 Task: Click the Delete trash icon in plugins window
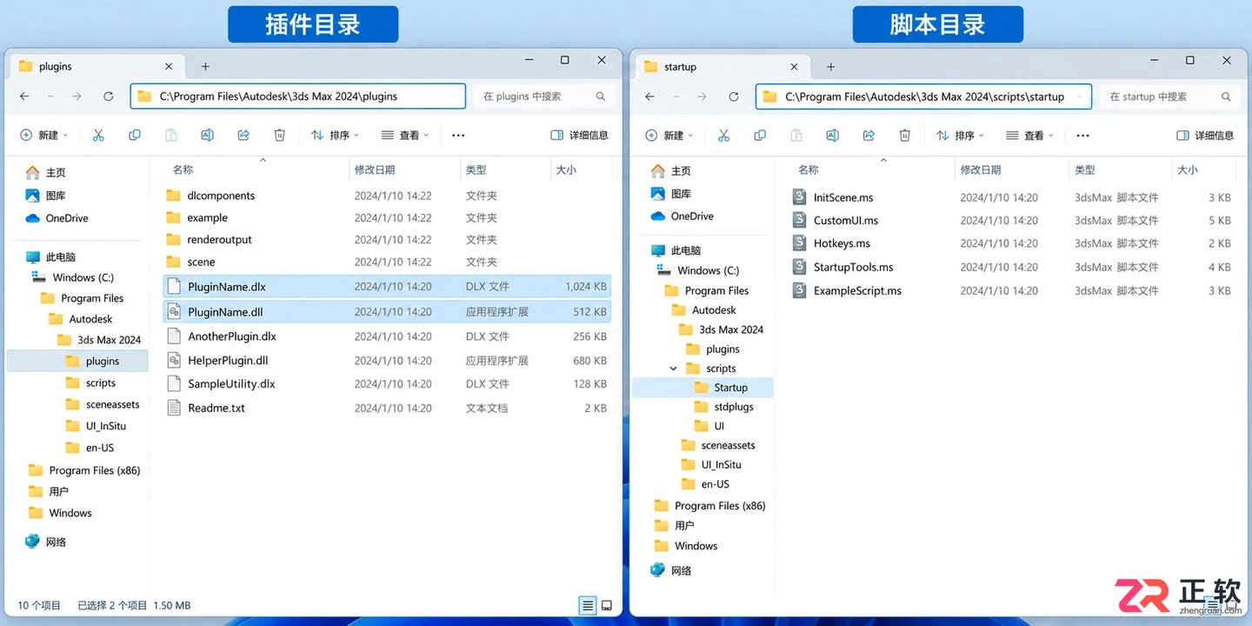point(280,135)
